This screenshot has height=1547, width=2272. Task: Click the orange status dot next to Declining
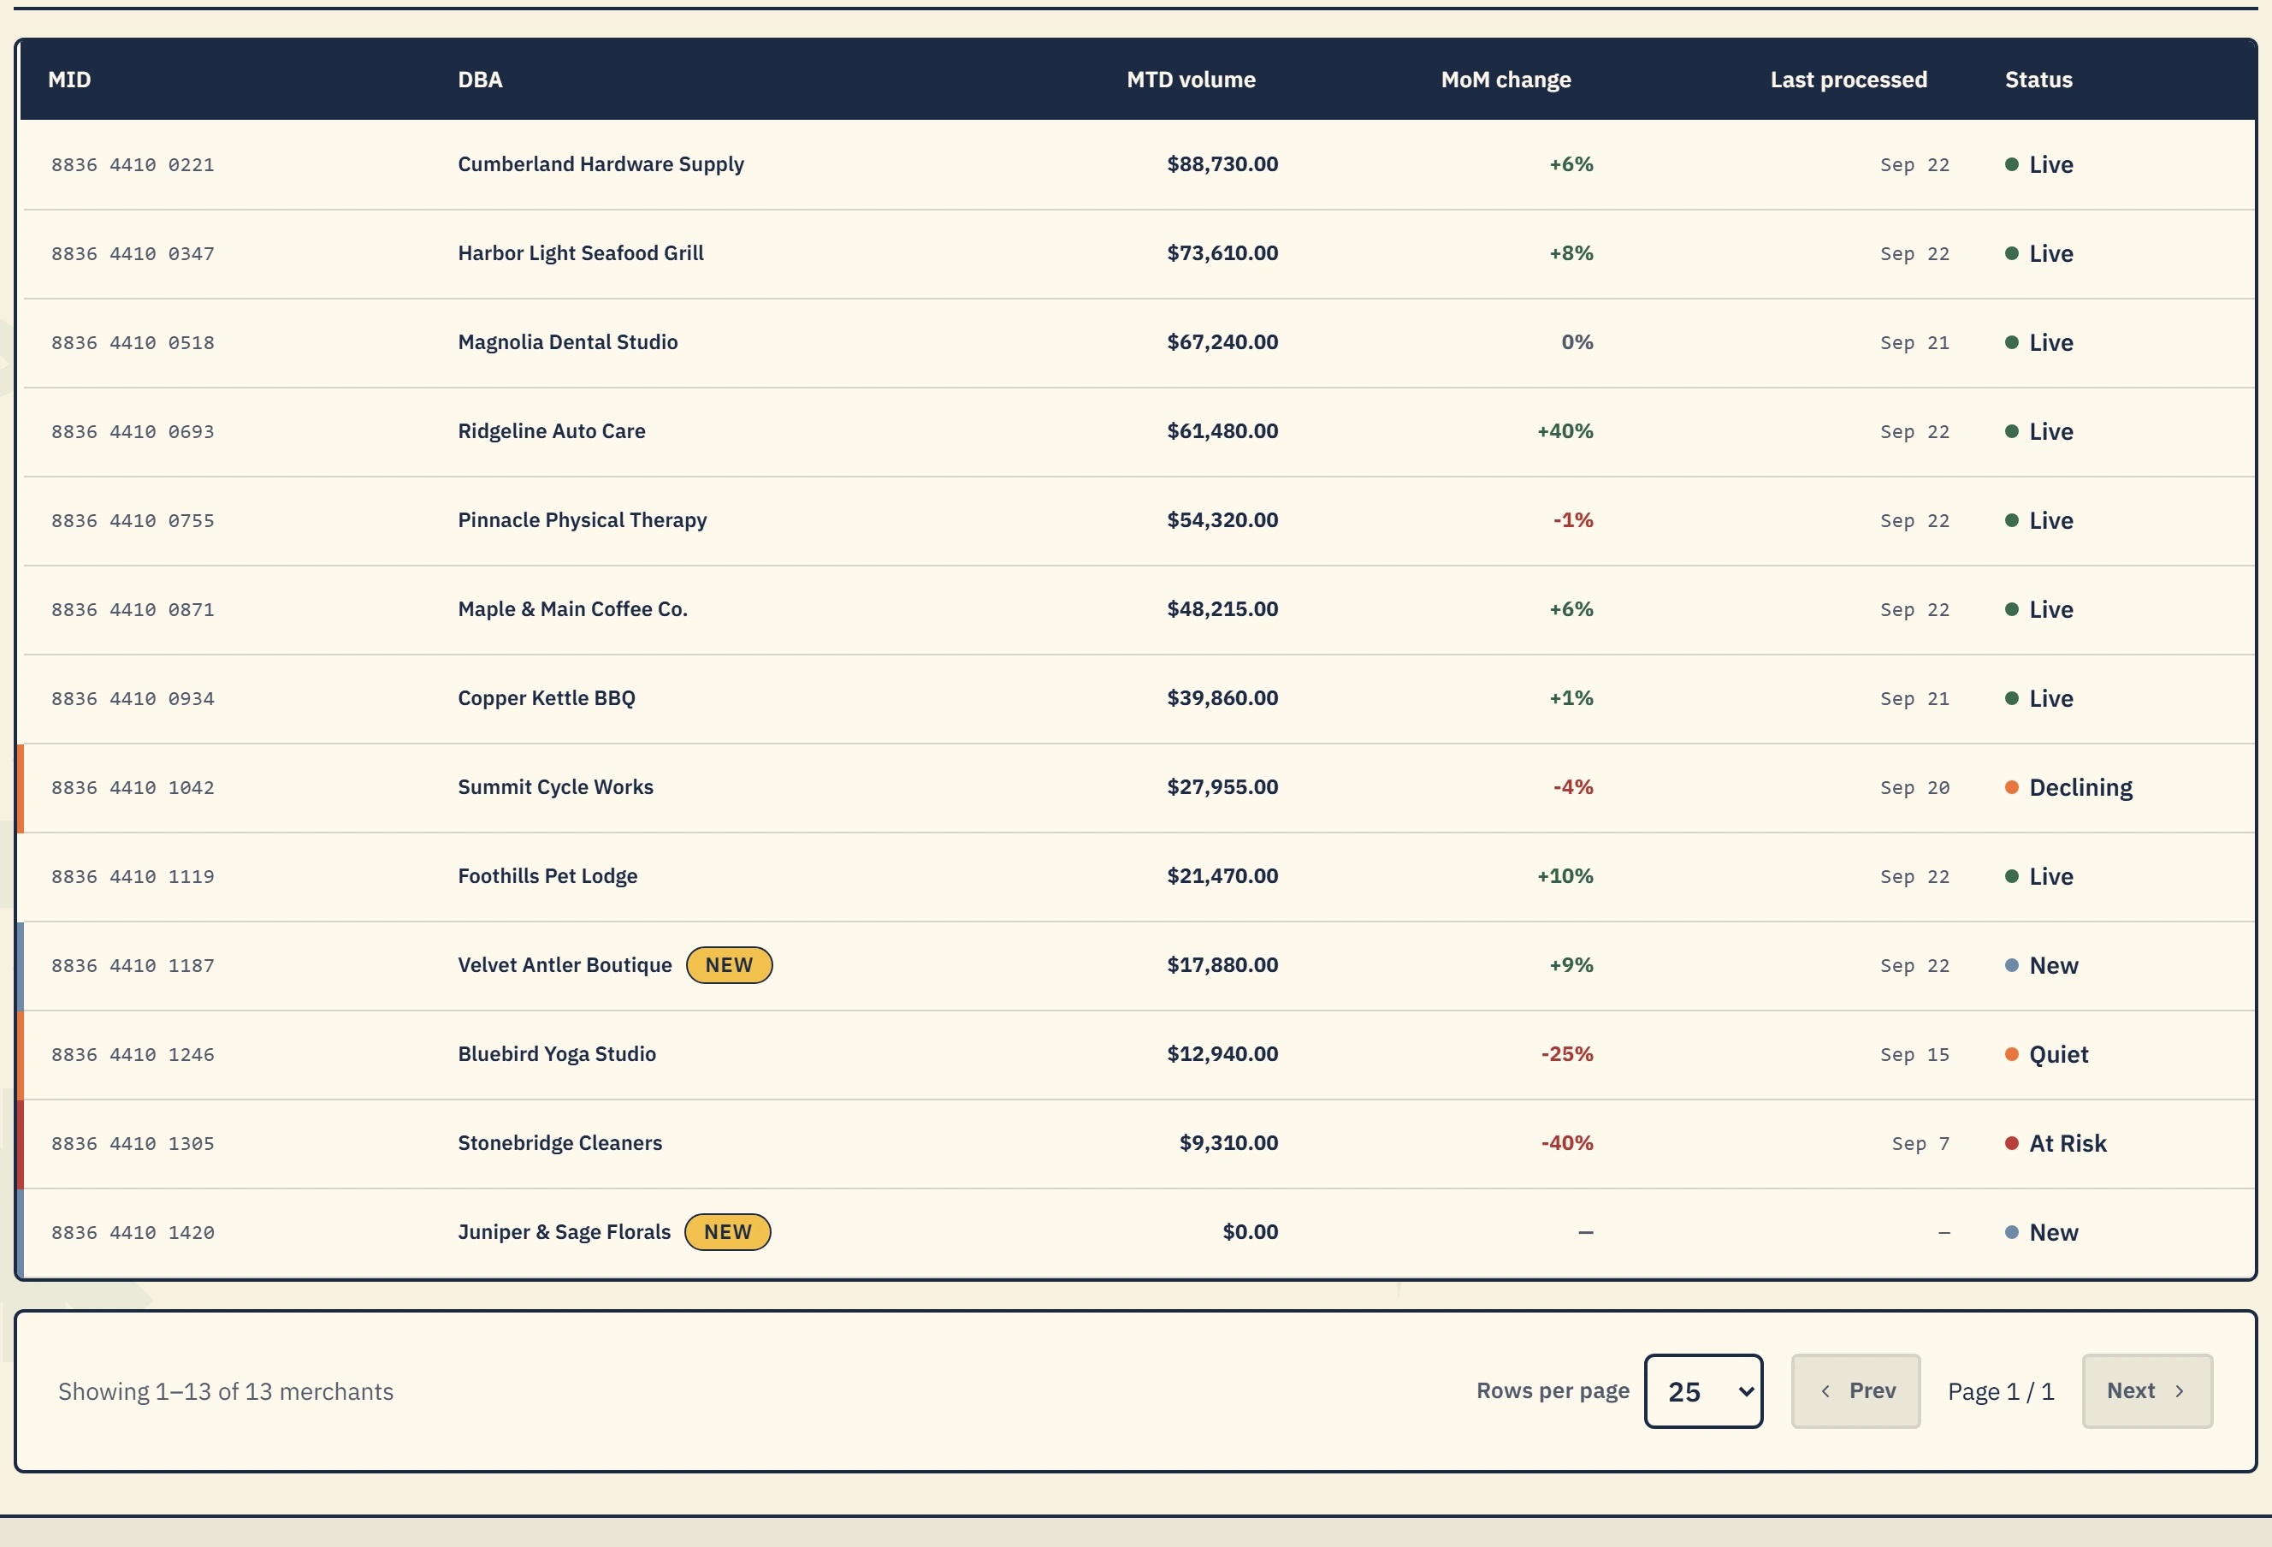click(x=2012, y=787)
